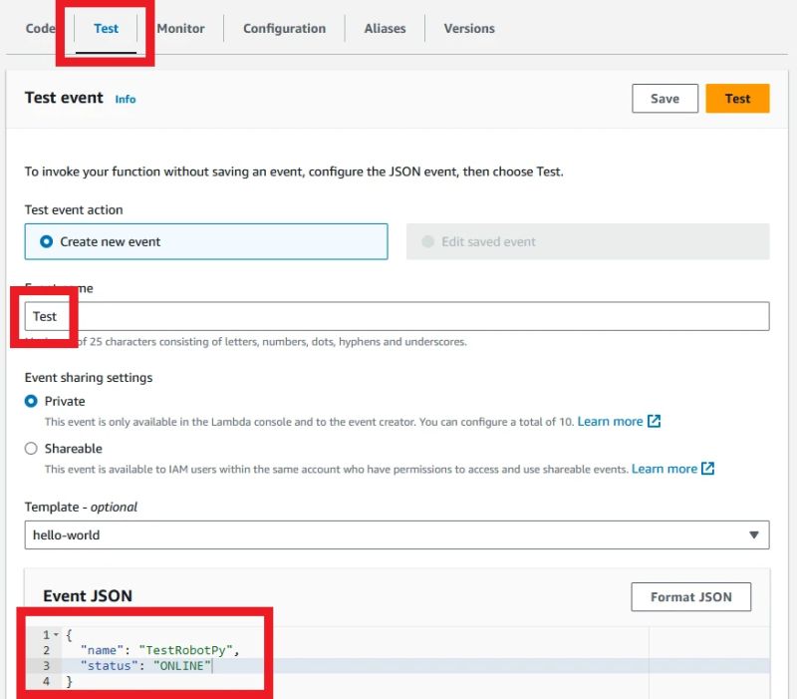Select Edit saved event option
This screenshot has width=797, height=699.
[588, 241]
